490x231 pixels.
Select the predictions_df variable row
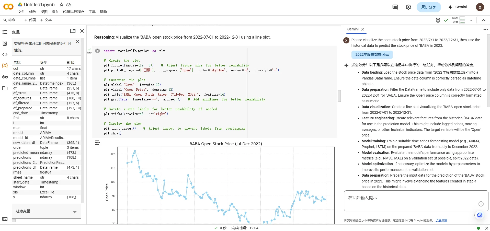click(47, 167)
